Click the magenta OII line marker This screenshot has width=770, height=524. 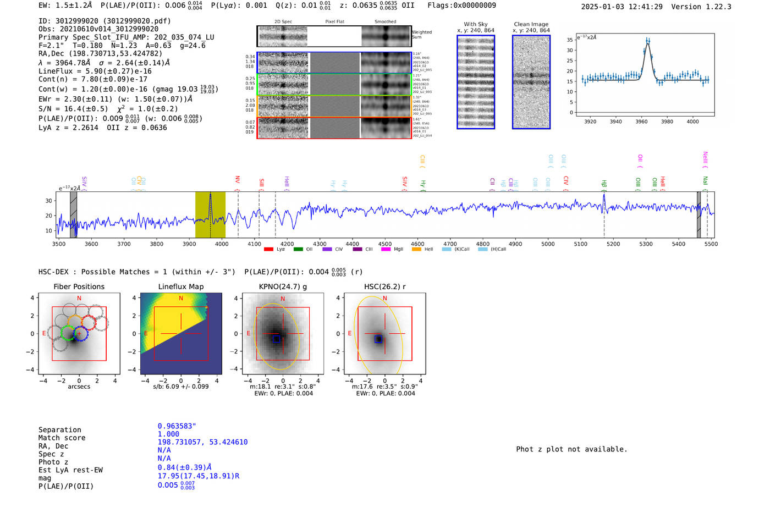coord(640,162)
